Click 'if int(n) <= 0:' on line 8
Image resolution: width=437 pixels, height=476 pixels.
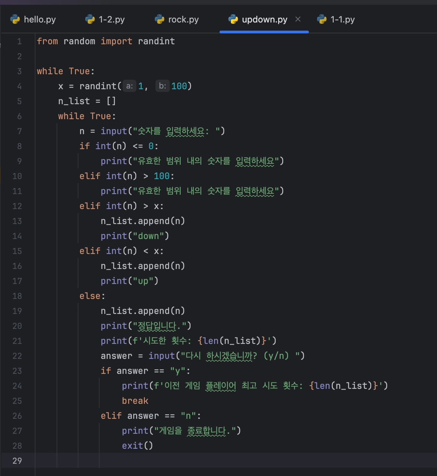pyautogui.click(x=119, y=146)
